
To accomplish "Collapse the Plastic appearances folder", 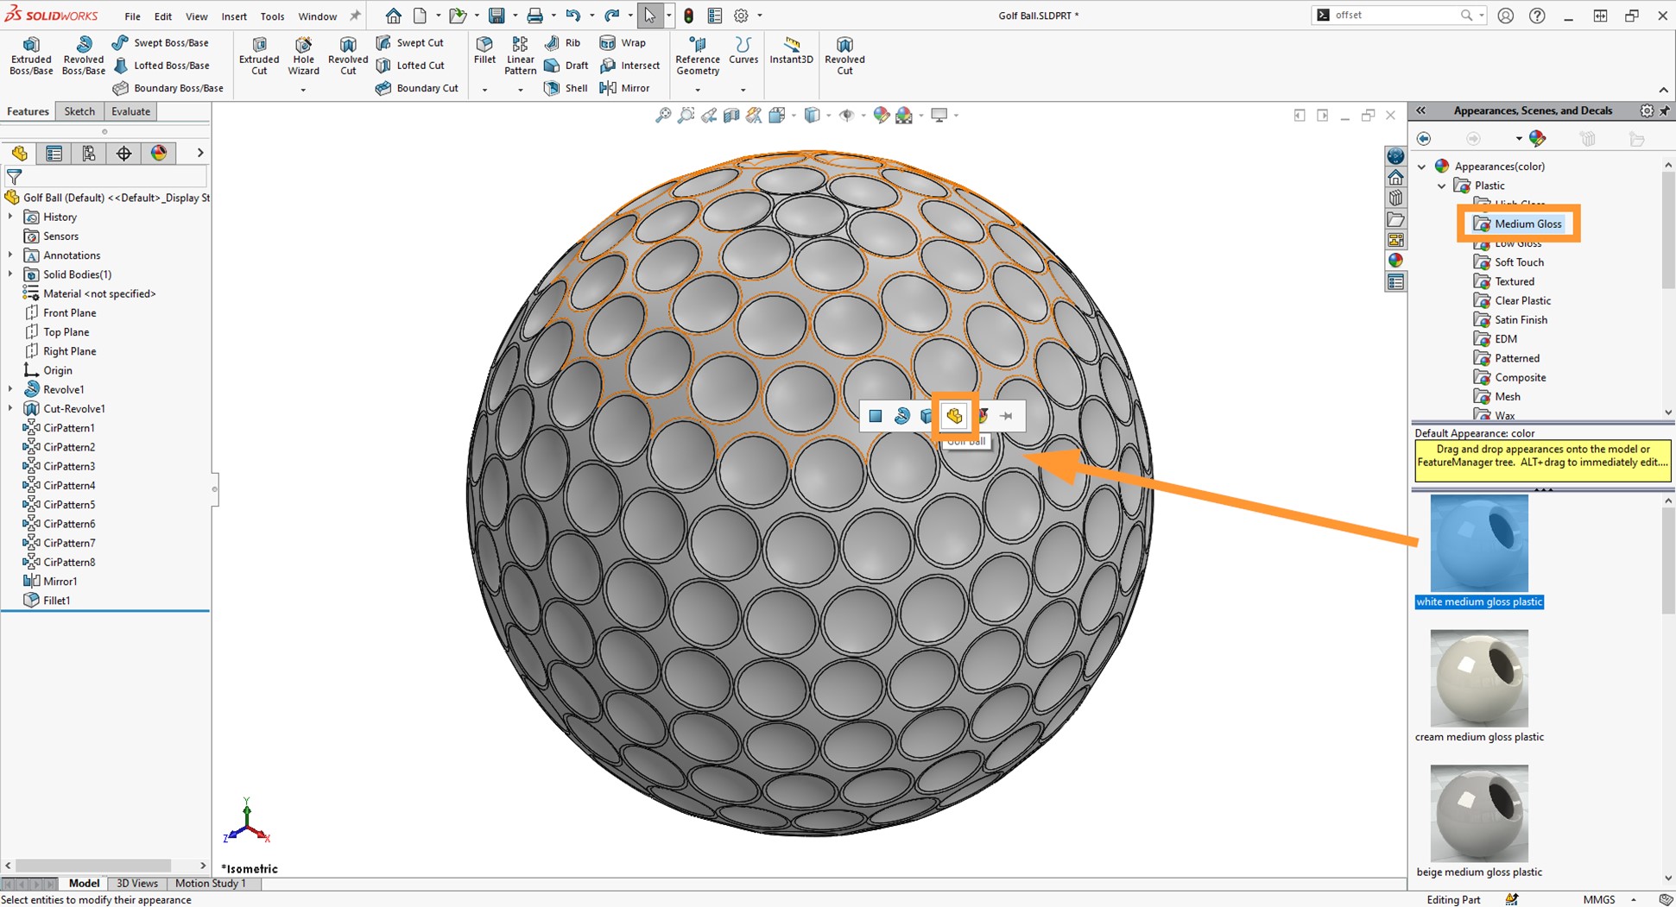I will click(1442, 186).
